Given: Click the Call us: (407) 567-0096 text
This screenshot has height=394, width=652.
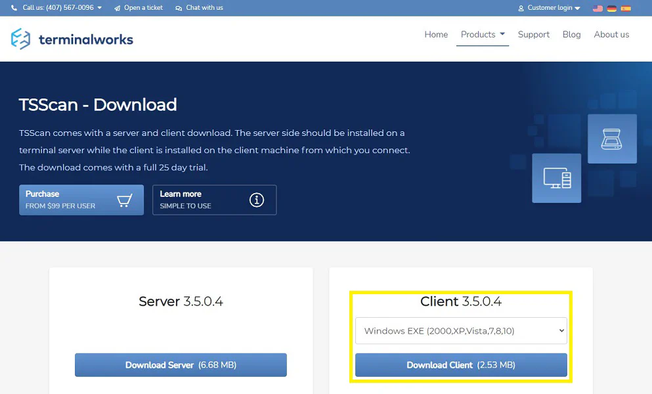Looking at the screenshot, I should pyautogui.click(x=58, y=8).
